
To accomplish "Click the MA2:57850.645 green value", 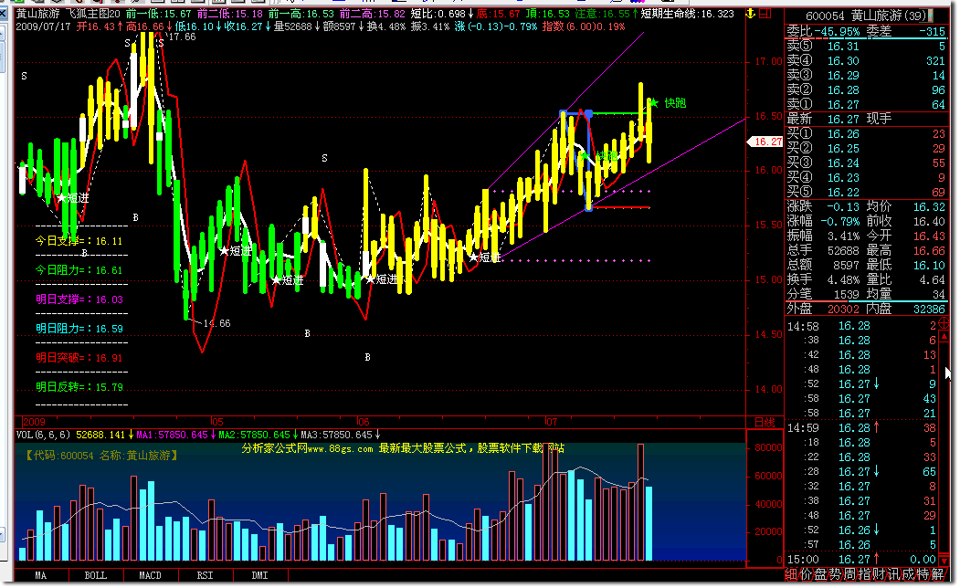I will (254, 435).
